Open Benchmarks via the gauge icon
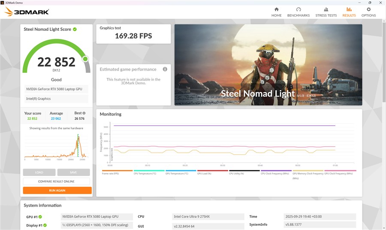 [298, 9]
